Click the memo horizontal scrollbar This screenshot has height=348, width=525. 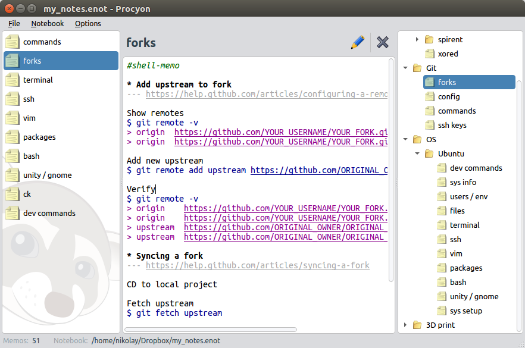coord(211,330)
